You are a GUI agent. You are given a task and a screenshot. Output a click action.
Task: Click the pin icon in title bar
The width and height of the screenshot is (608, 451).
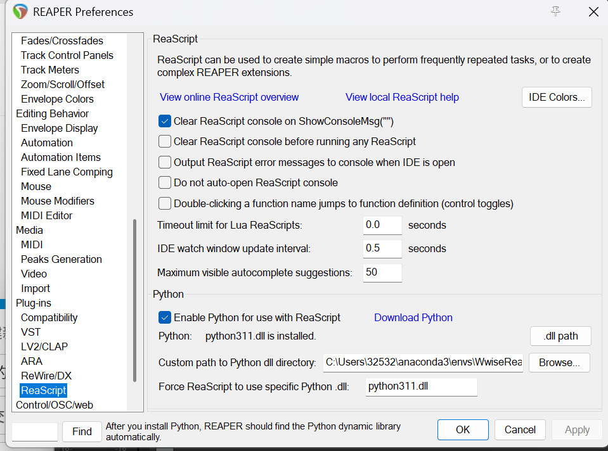tap(555, 11)
